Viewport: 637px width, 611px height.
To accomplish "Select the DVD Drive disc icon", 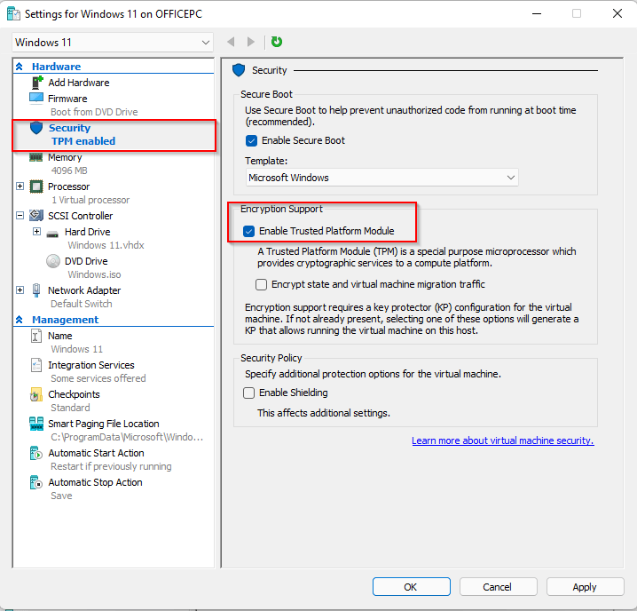I will coord(53,261).
